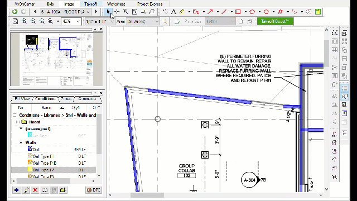
Task: Open the folder icon below the conditions list
Action: click(63, 190)
